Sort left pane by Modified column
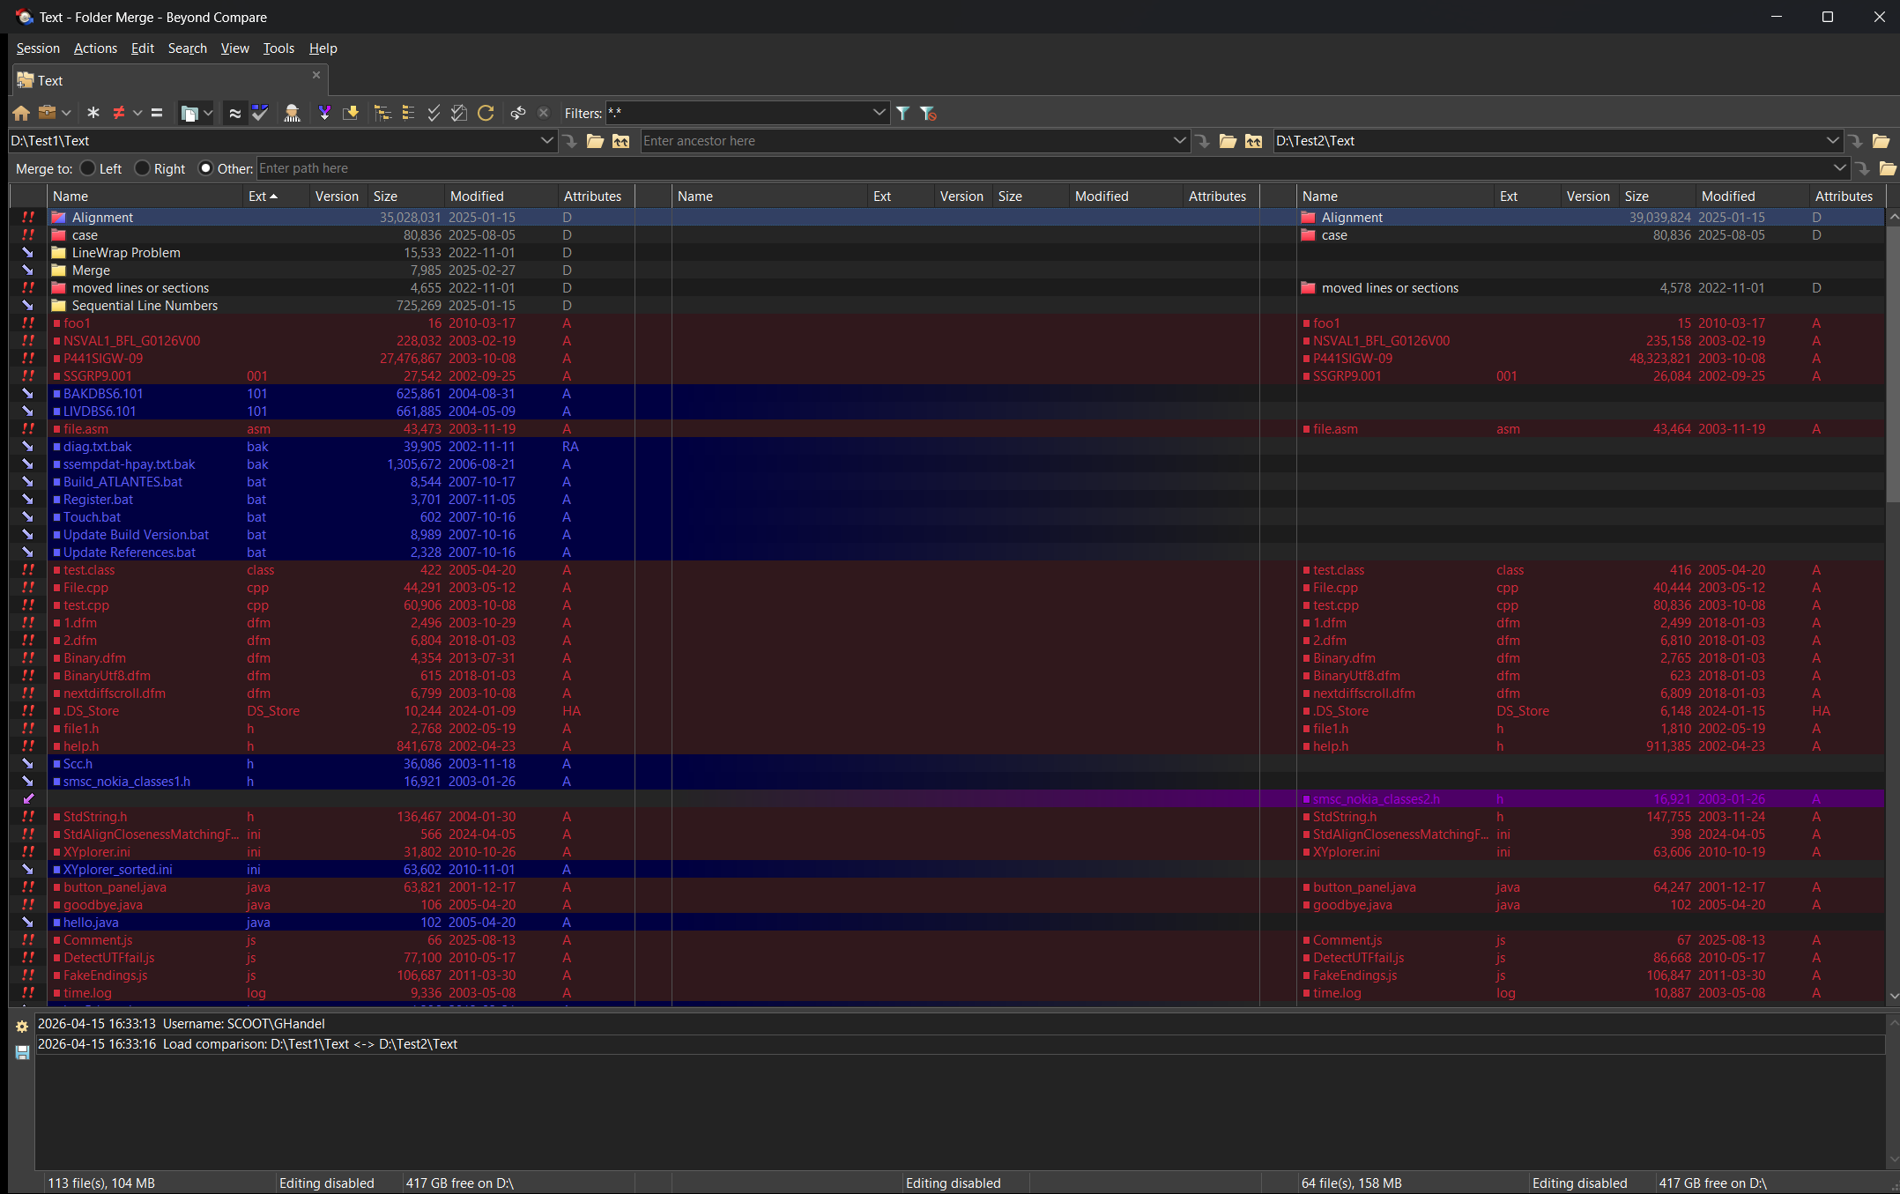Screen dimensions: 1900x1194 pos(501,197)
